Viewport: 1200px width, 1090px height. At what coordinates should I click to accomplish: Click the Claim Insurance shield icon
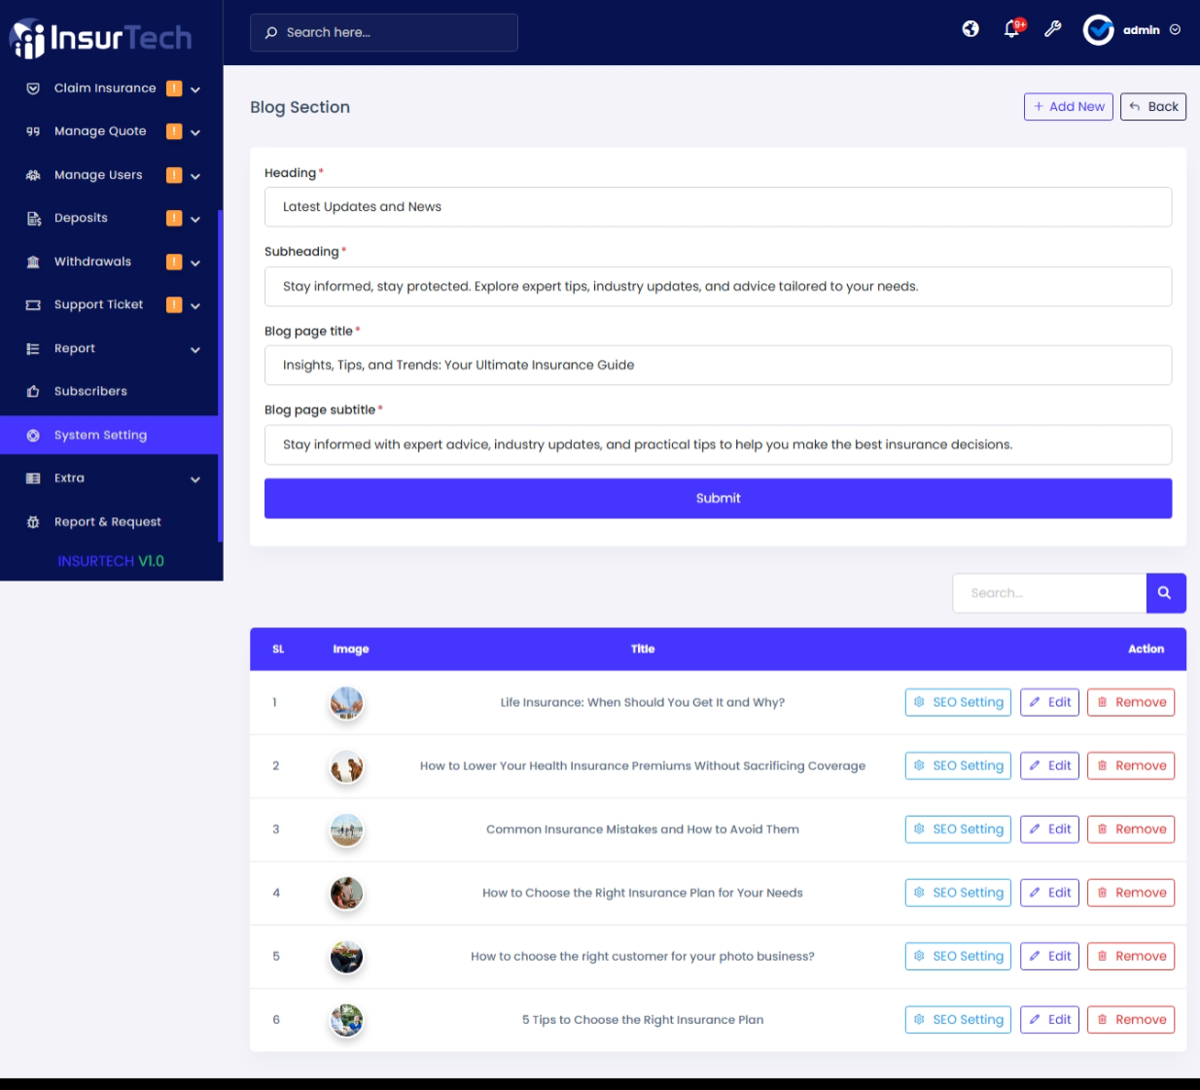point(33,88)
